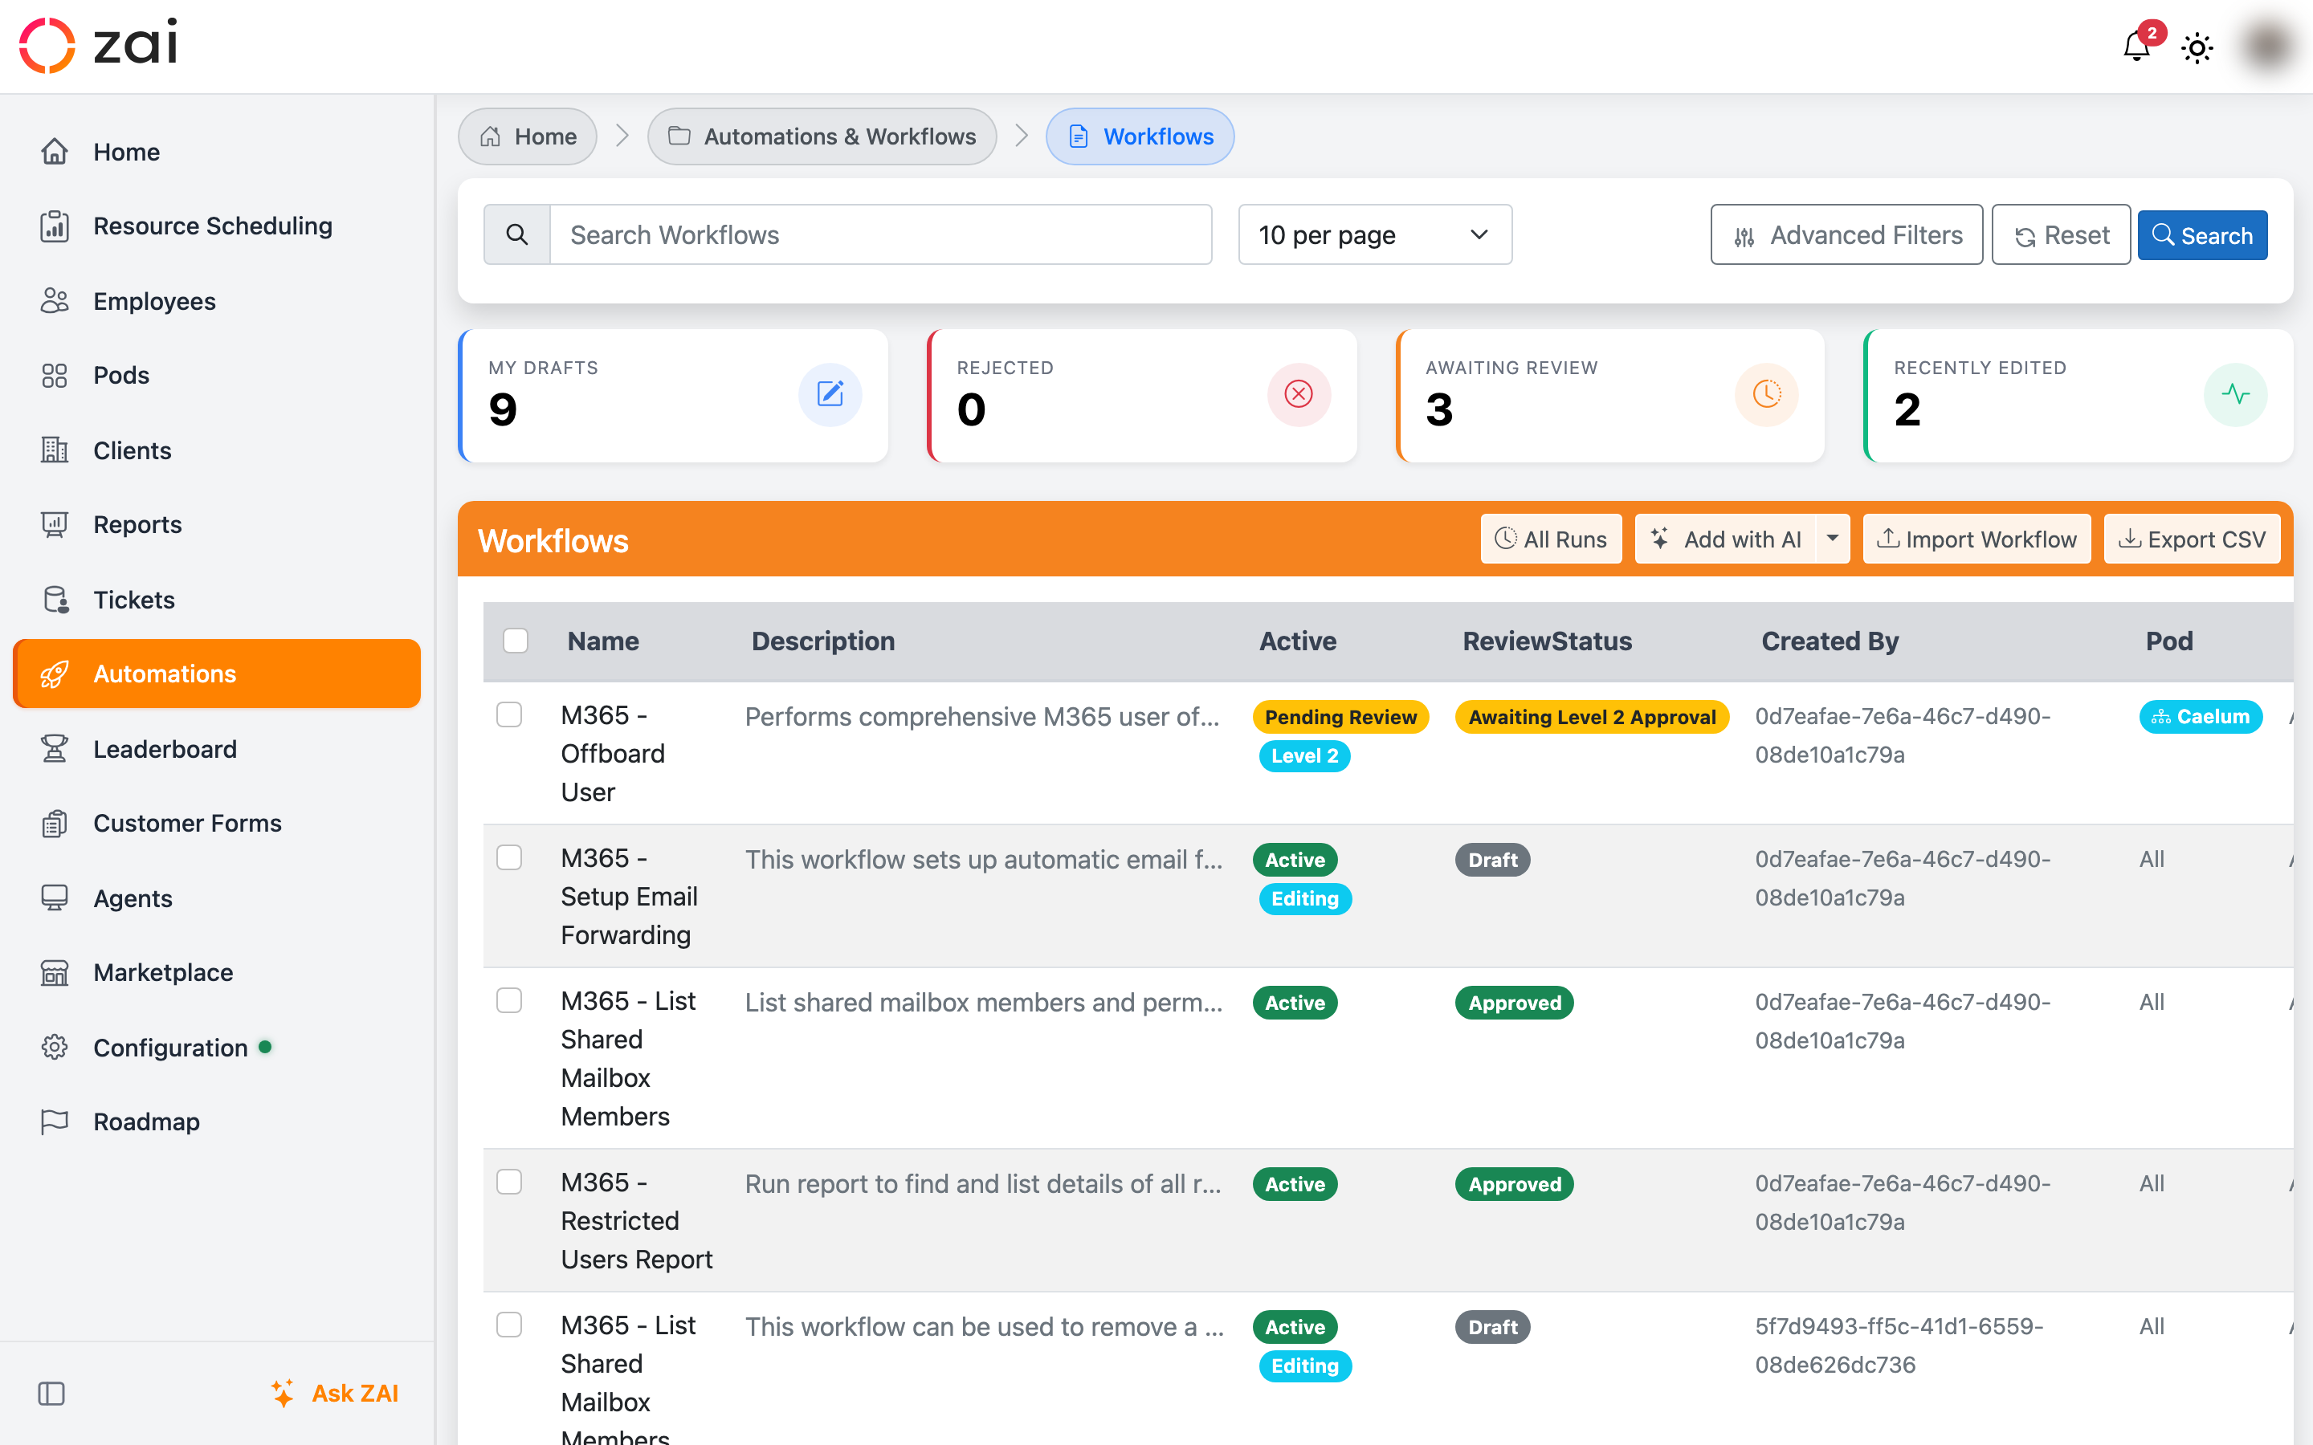Check the Approved List Shared Mailbox Members row
Image resolution: width=2313 pixels, height=1445 pixels.
(508, 999)
